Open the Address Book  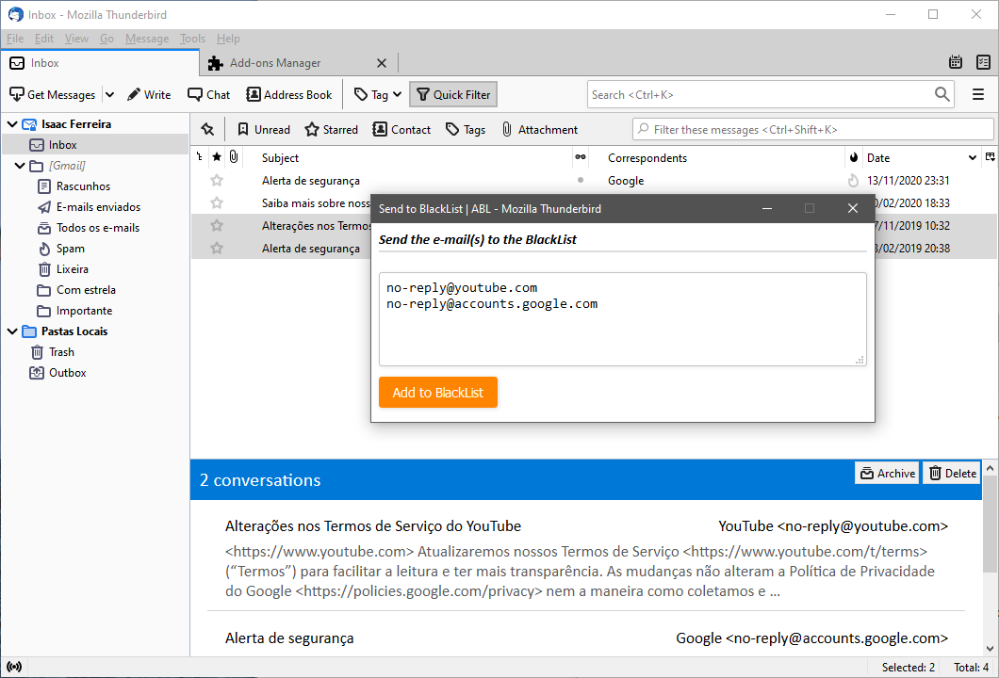click(x=289, y=95)
